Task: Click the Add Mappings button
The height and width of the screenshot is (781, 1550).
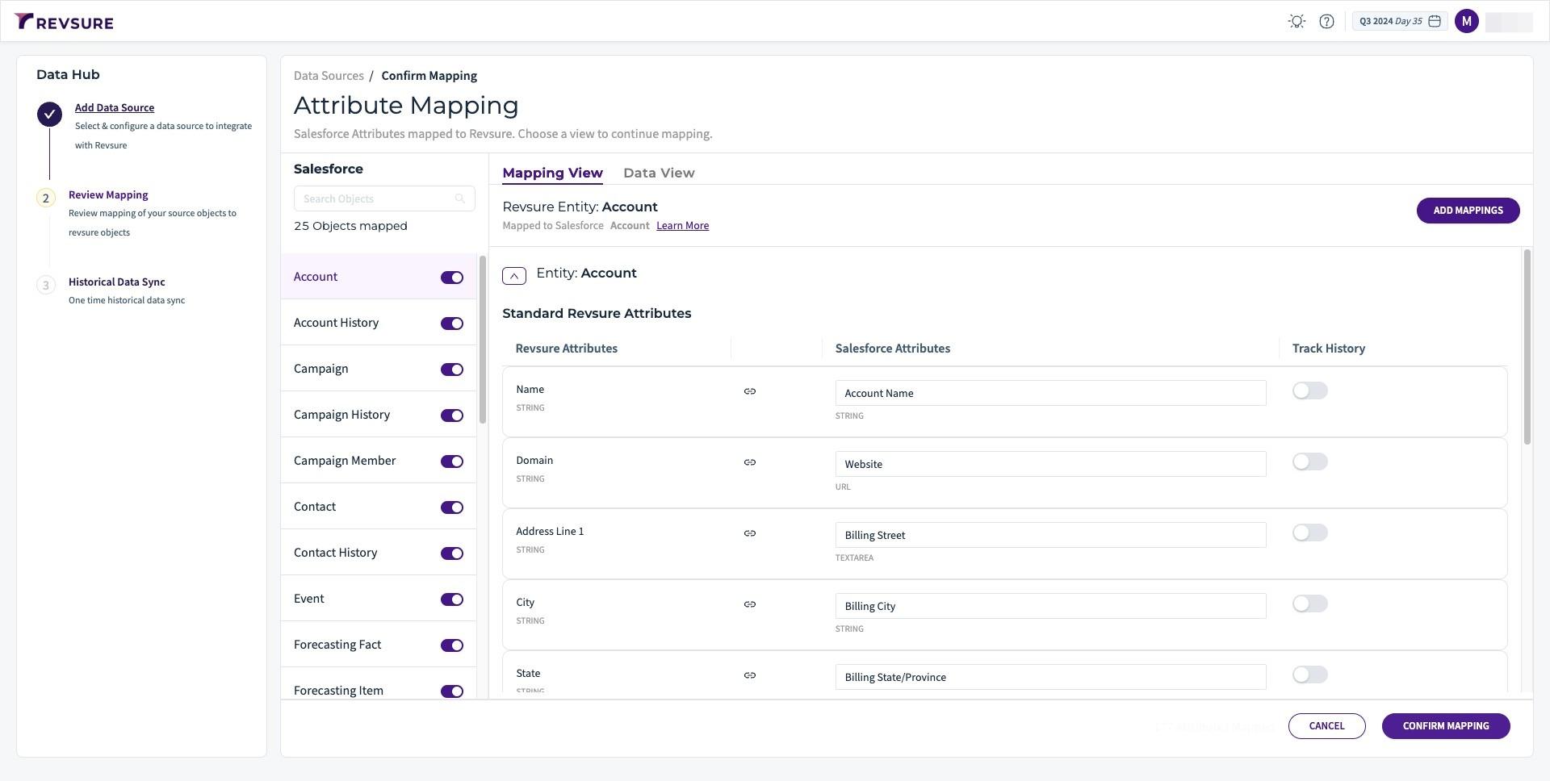Action: [x=1468, y=211]
